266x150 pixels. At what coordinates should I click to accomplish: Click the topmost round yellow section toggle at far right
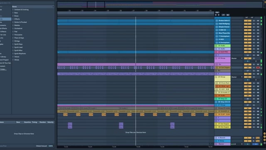(265, 134)
